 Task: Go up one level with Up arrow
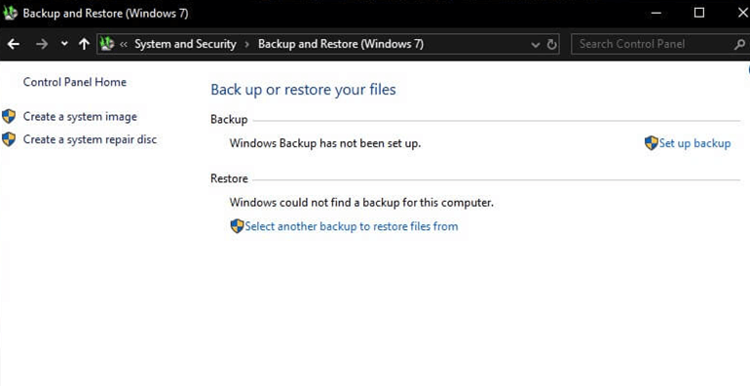pos(84,44)
